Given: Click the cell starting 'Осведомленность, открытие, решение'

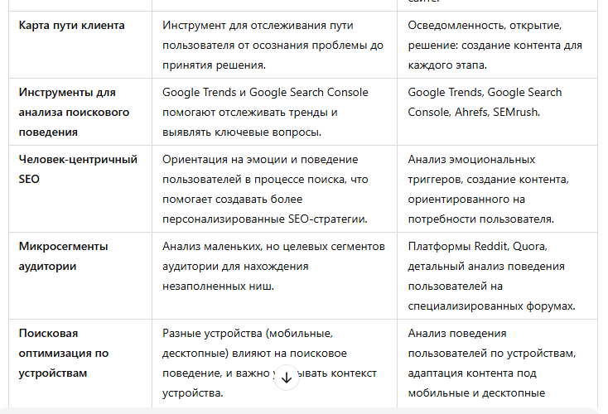Looking at the screenshot, I should pos(495,45).
